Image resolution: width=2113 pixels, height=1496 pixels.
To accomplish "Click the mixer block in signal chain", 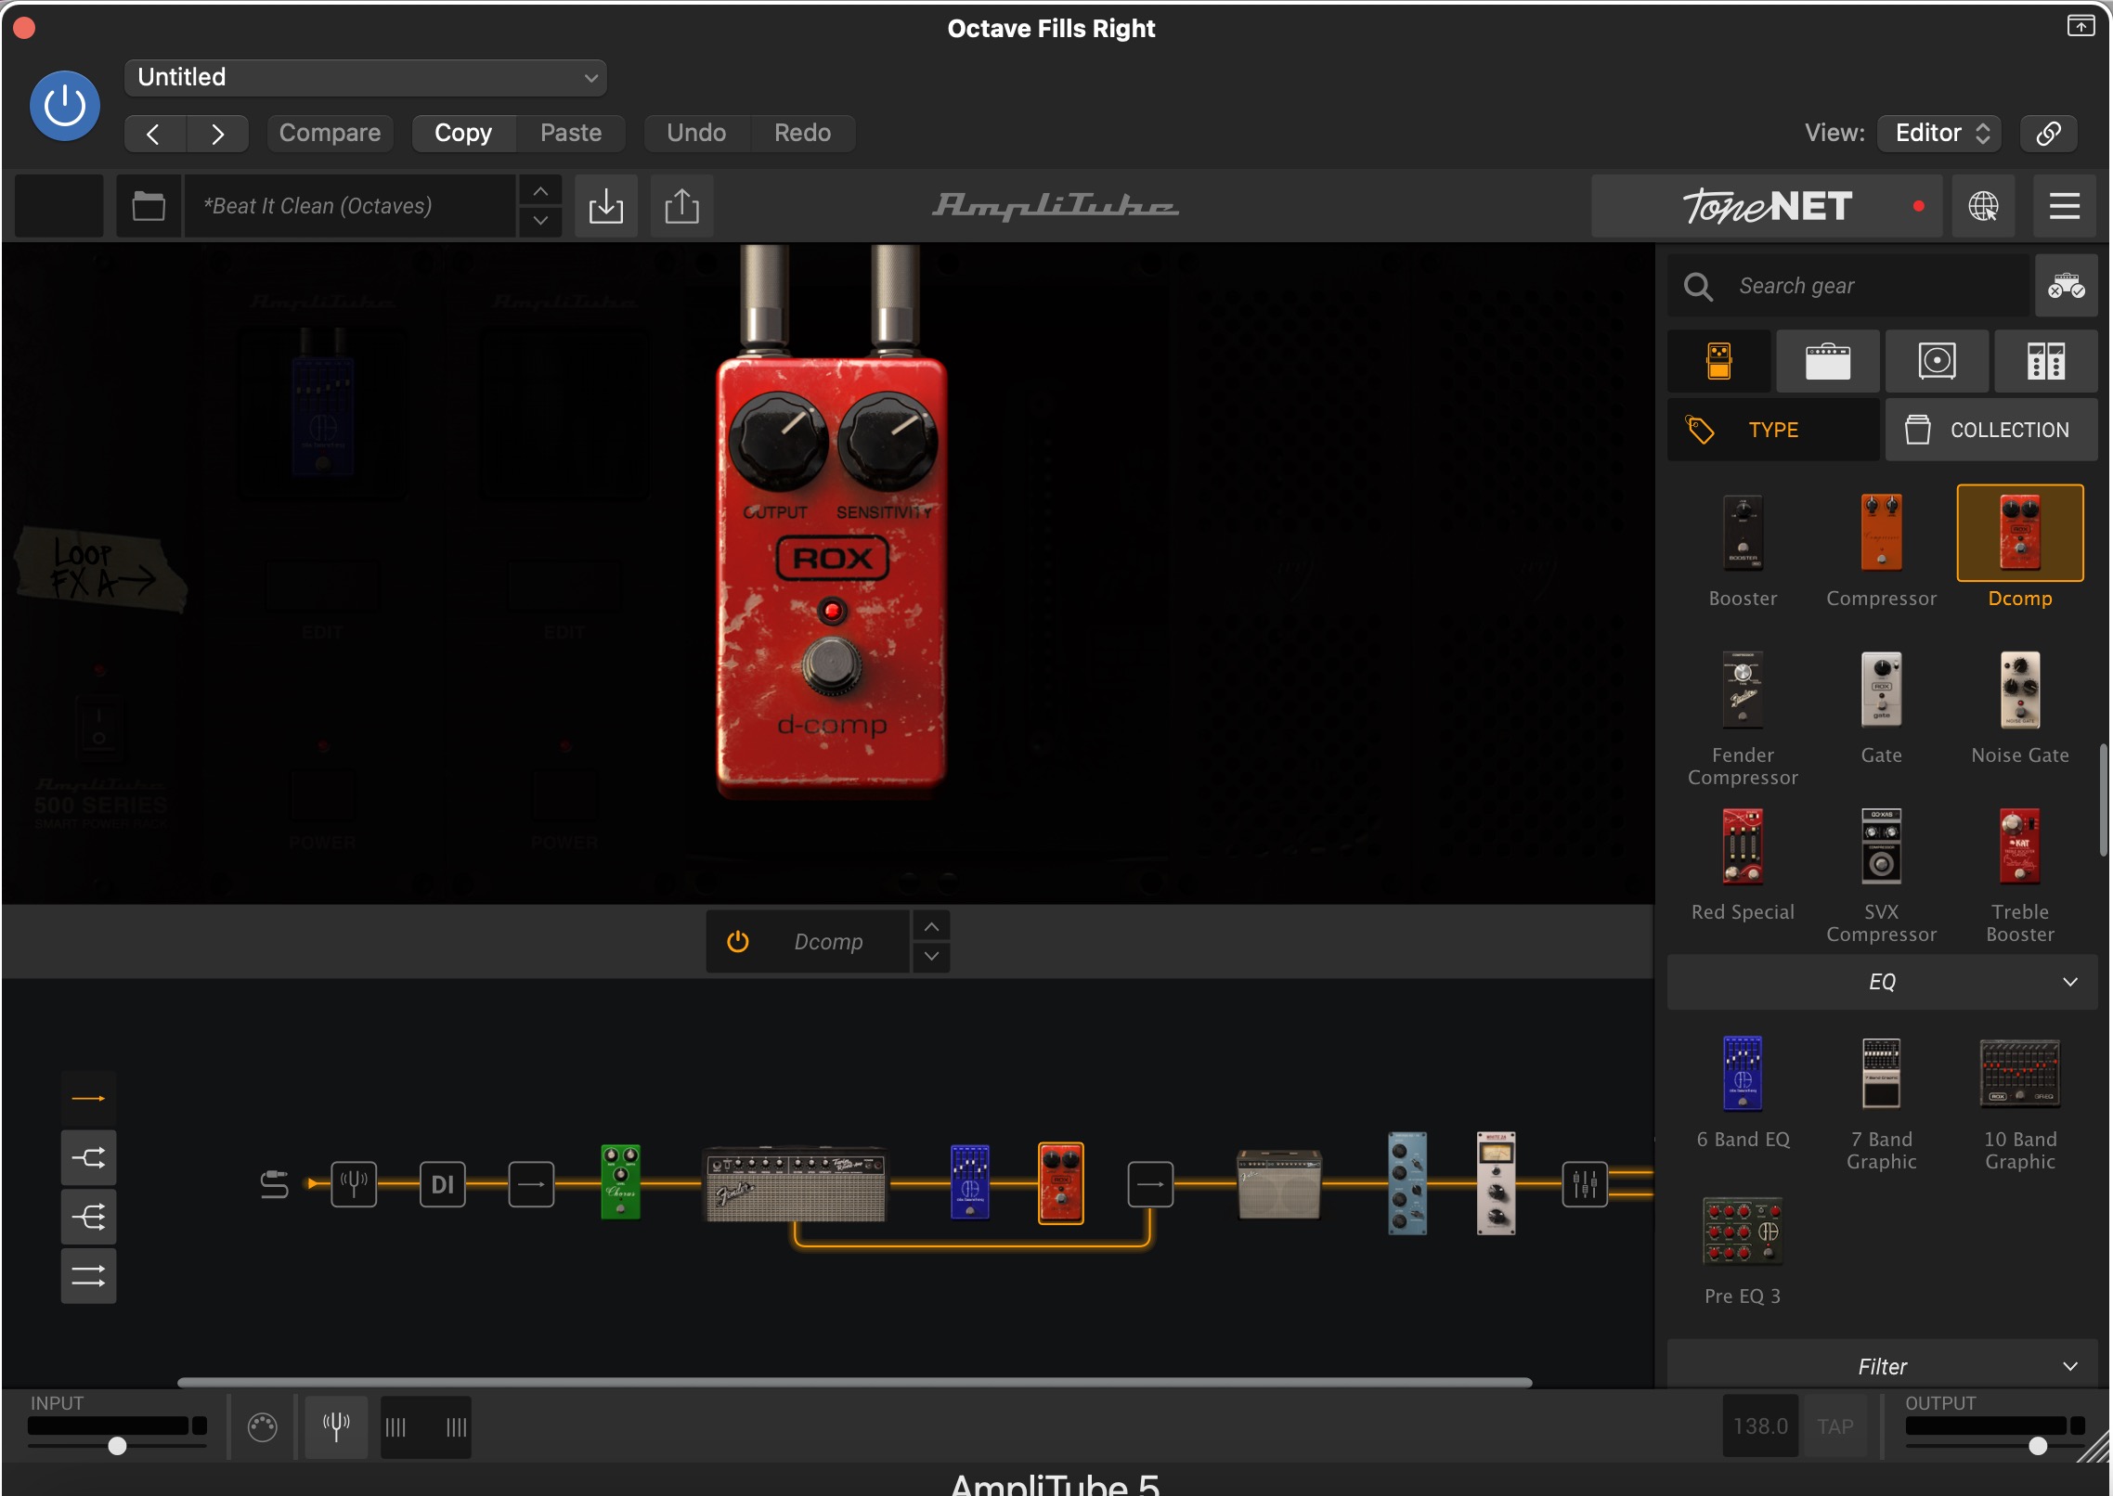I will [x=1584, y=1184].
